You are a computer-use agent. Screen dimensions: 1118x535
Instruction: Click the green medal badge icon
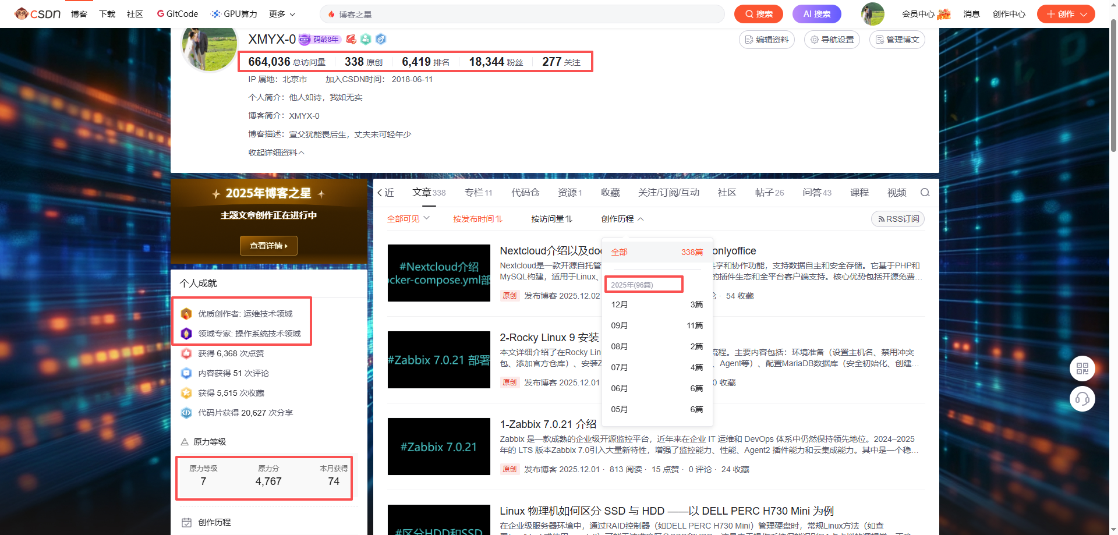366,40
